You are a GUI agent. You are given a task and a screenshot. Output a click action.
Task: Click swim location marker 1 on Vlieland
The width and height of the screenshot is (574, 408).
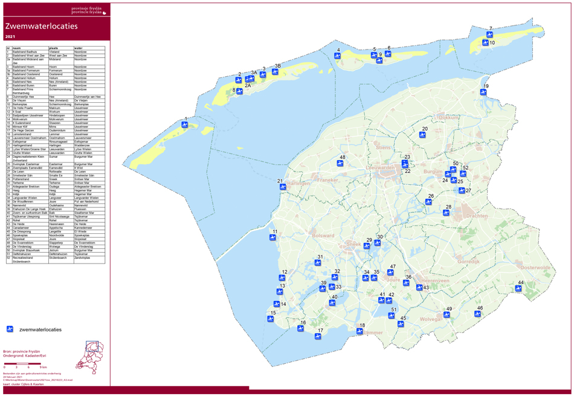click(x=185, y=125)
